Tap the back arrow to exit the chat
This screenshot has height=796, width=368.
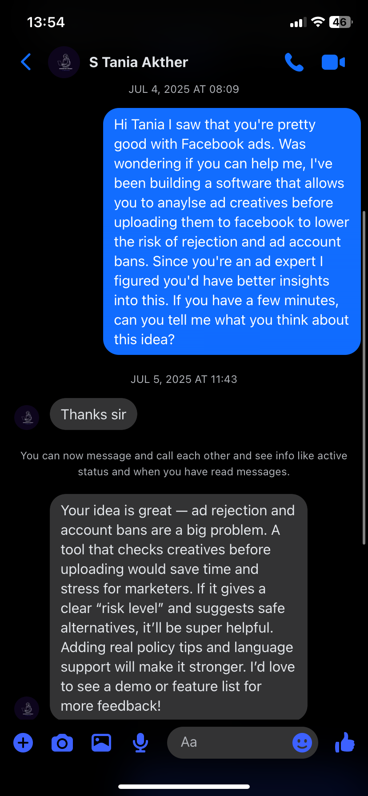[x=26, y=62]
